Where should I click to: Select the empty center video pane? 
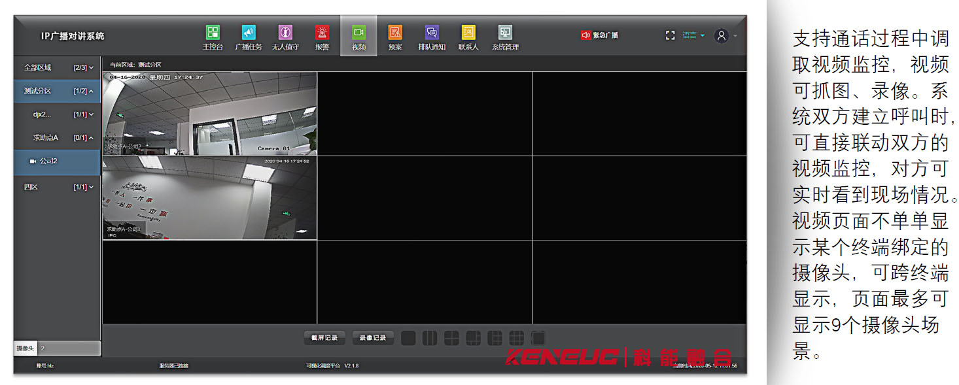[425, 198]
